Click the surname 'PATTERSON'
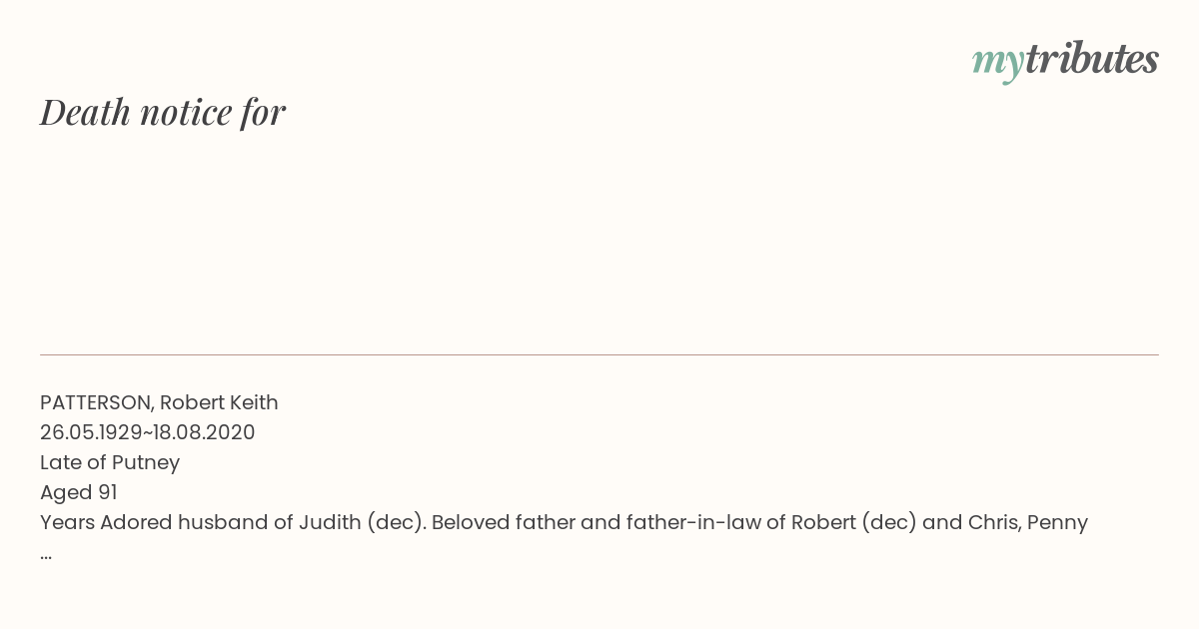 97,402
